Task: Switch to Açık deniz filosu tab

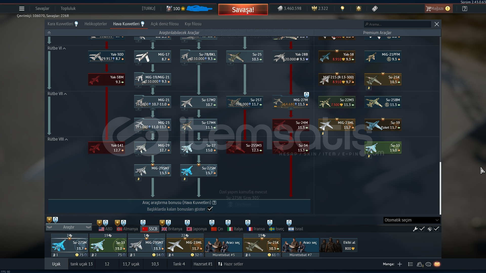Action: click(165, 24)
